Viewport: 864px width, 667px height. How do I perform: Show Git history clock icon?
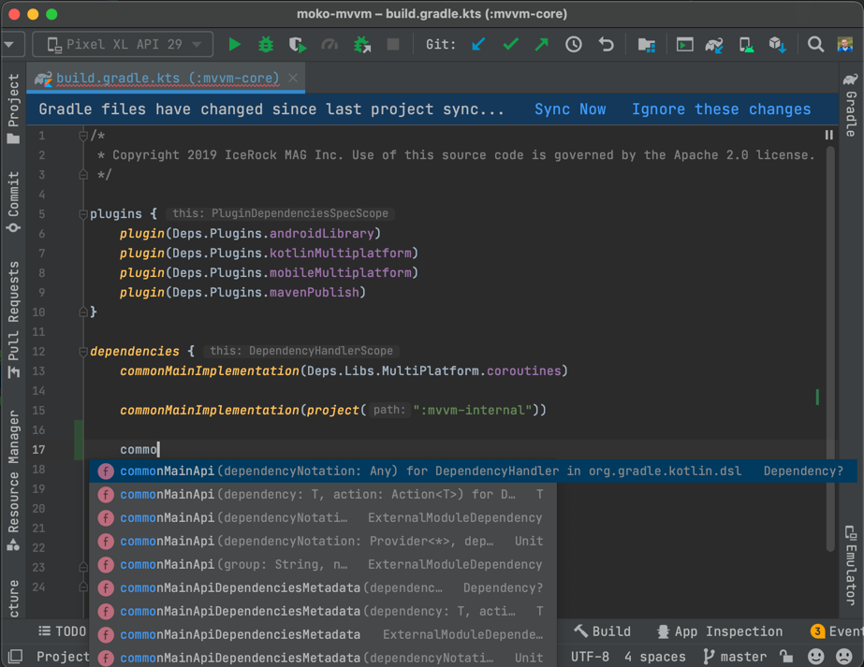tap(574, 44)
